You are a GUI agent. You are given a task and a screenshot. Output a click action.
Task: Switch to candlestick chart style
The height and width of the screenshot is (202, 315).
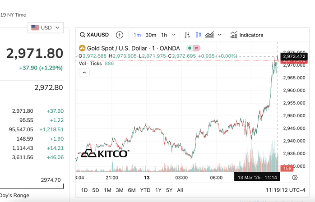[198, 35]
